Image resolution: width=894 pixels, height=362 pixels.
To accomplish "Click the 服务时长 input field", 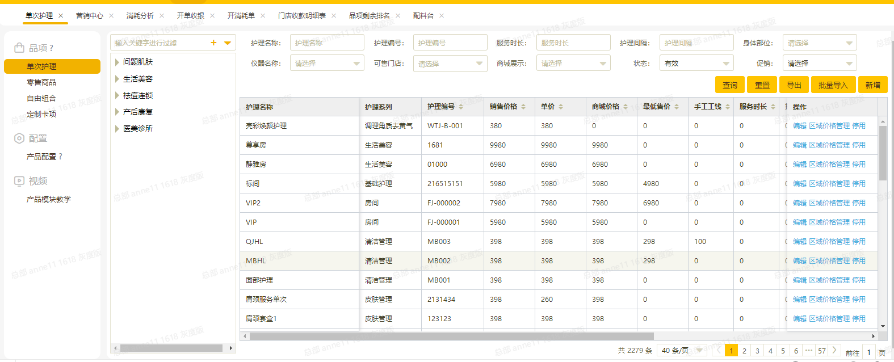I will tap(573, 43).
